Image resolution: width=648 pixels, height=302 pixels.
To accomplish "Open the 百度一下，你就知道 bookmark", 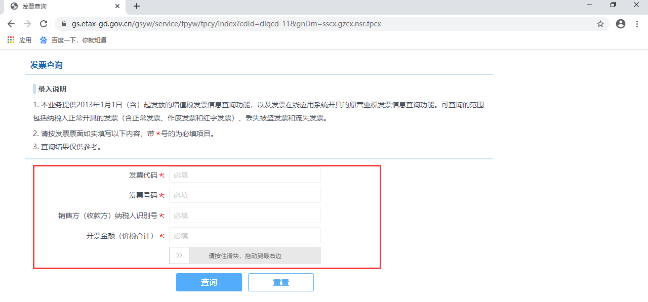I will pyautogui.click(x=73, y=40).
